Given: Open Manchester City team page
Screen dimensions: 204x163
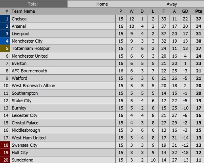Looking at the screenshot, I should pyautogui.click(x=27, y=41).
